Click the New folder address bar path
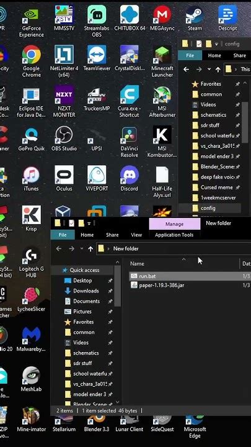 [126, 248]
